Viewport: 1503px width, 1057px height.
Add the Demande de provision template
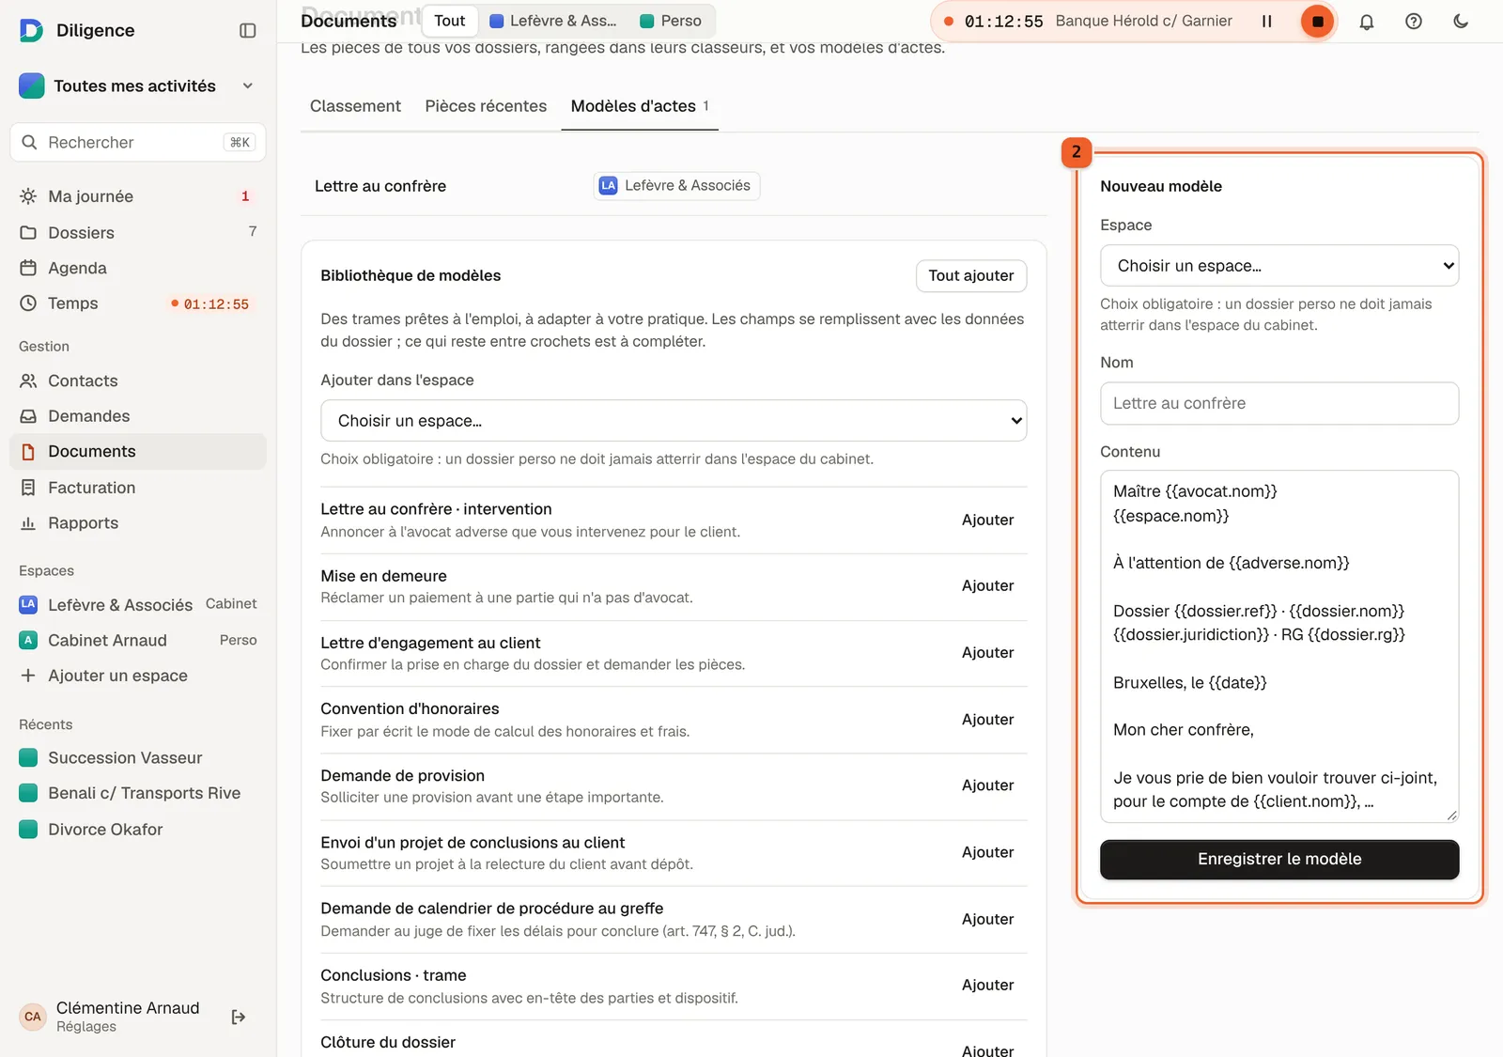987,785
